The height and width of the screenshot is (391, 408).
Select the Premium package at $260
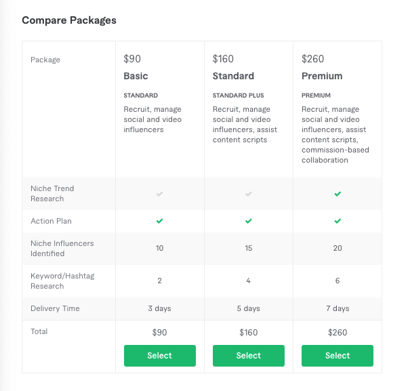tap(338, 356)
